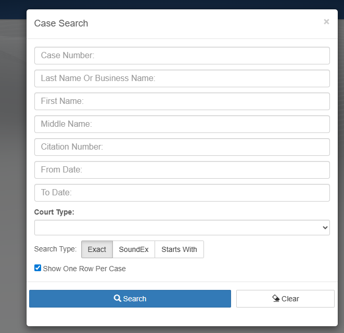Click the From Date field

(182, 170)
